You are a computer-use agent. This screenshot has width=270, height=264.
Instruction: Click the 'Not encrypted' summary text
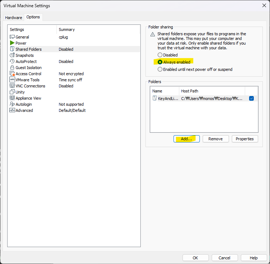pyautogui.click(x=71, y=74)
